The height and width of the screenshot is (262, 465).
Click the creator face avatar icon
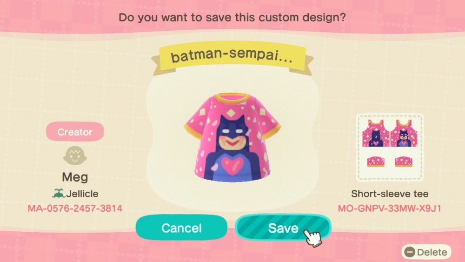pos(75,155)
